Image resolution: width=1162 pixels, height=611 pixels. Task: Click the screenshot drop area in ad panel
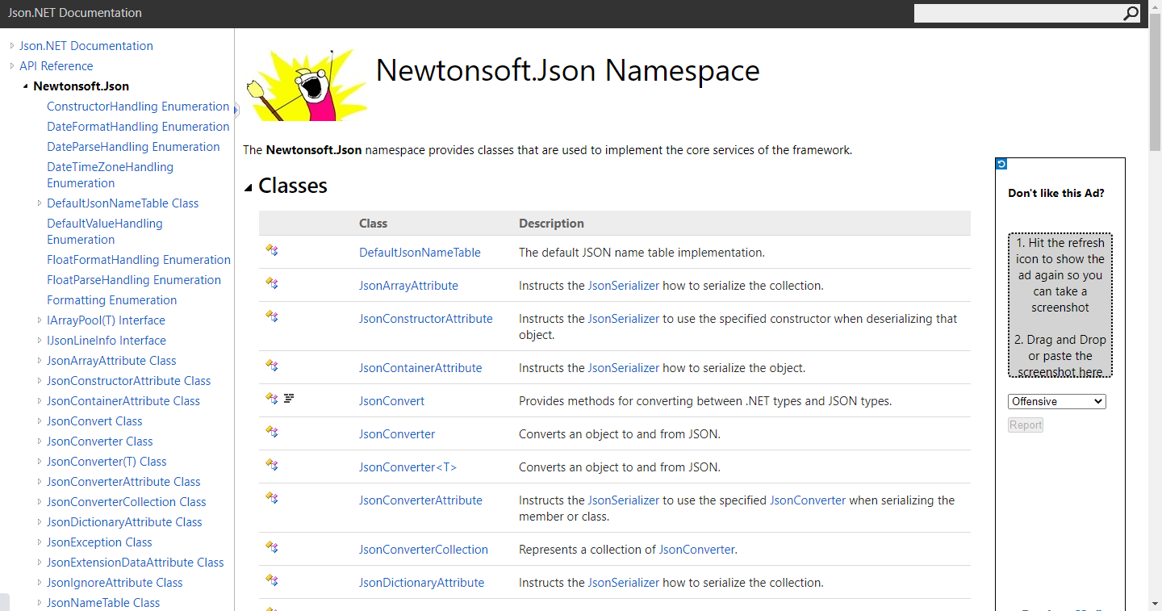point(1060,305)
